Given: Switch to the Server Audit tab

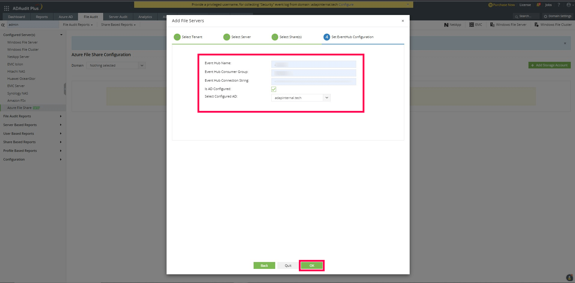Looking at the screenshot, I should pos(118,17).
